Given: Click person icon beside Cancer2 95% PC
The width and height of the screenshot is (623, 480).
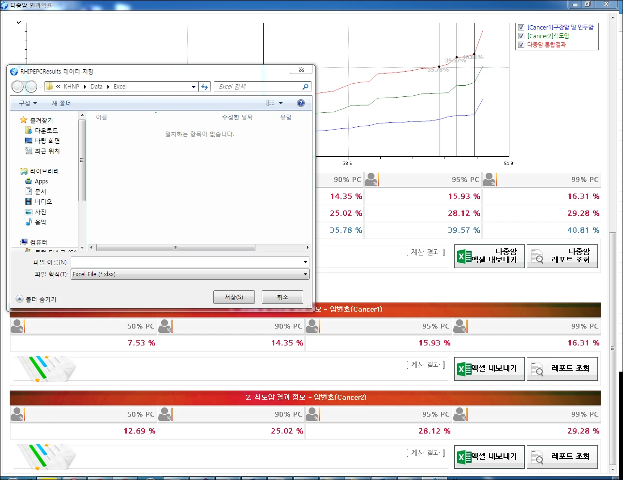Looking at the screenshot, I should point(312,414).
